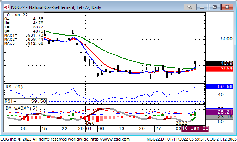
Task: Click the Low value 3977
Action: pyautogui.click(x=38, y=27)
